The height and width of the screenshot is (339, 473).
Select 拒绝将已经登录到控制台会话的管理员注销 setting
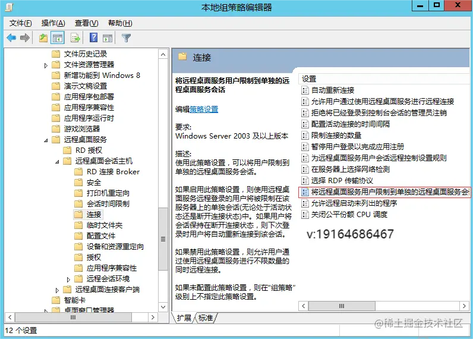[x=379, y=113]
